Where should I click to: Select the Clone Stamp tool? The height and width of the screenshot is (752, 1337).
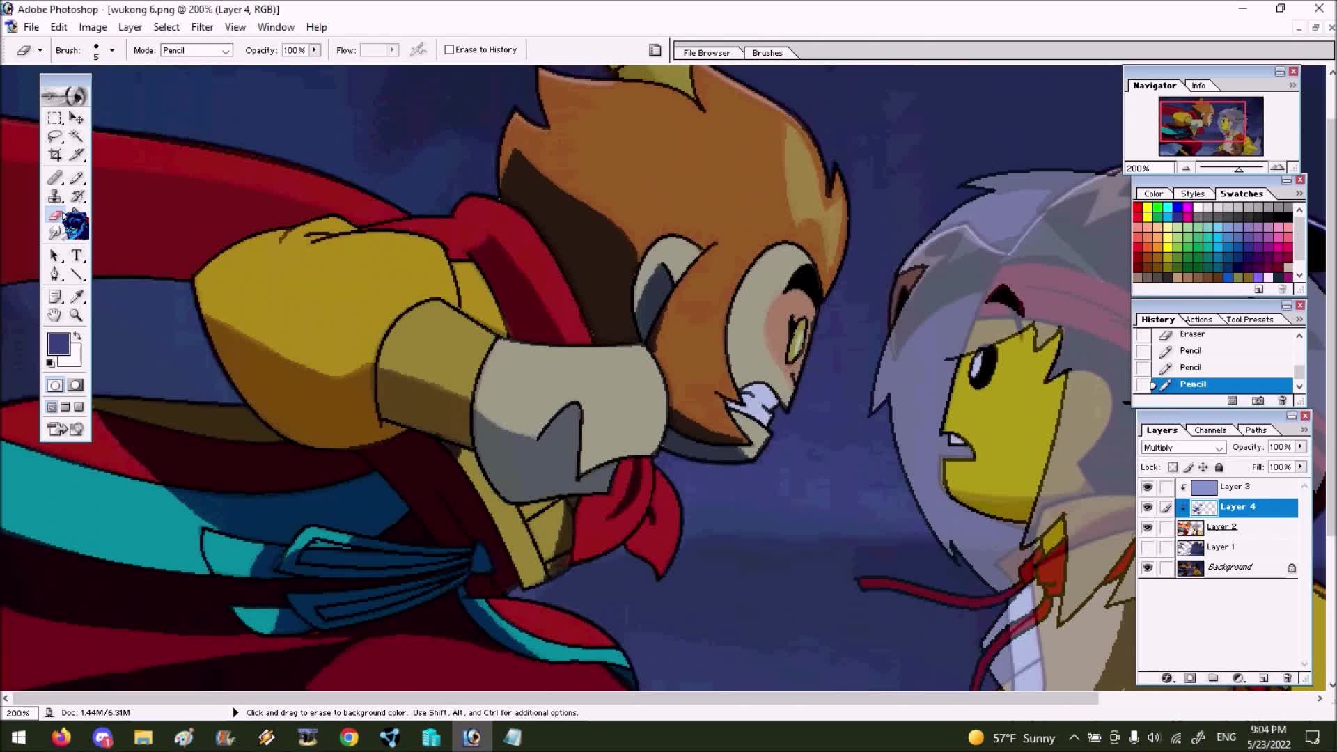(x=54, y=196)
